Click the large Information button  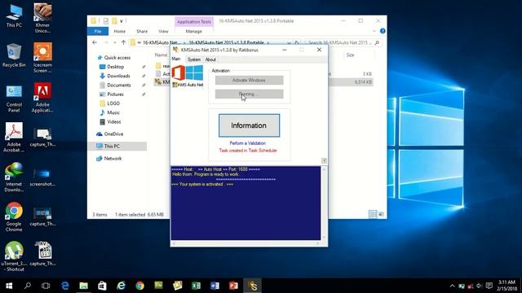pos(249,125)
